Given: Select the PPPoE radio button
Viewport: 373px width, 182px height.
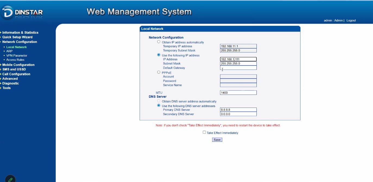Looking at the screenshot, I should [159, 72].
